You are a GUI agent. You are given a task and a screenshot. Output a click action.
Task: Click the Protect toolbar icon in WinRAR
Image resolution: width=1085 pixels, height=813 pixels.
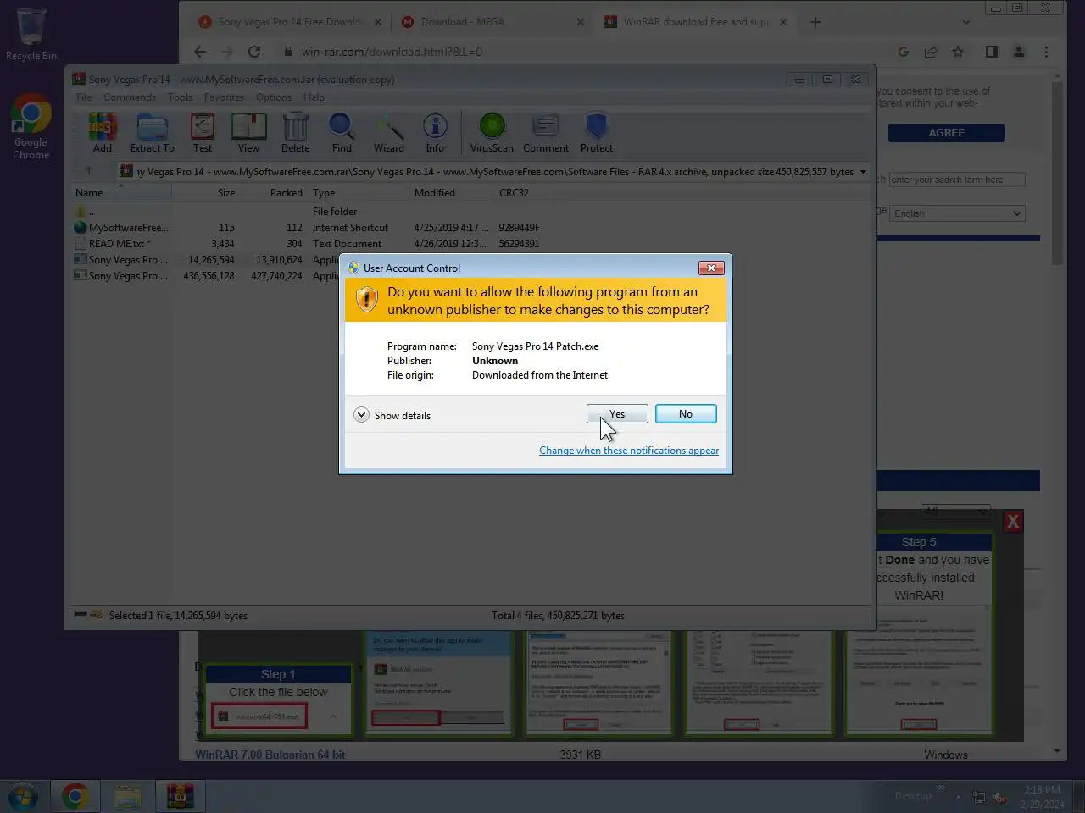click(x=597, y=133)
